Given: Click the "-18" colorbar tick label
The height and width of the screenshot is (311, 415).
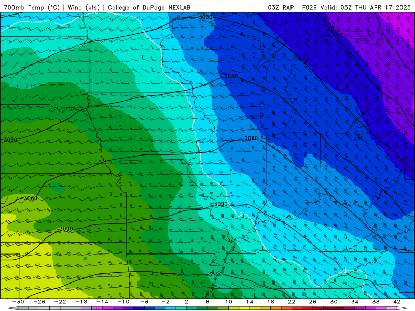Looking at the screenshot, I should click(81, 302).
